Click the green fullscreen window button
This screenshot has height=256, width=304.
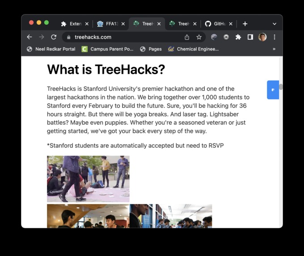pos(46,22)
